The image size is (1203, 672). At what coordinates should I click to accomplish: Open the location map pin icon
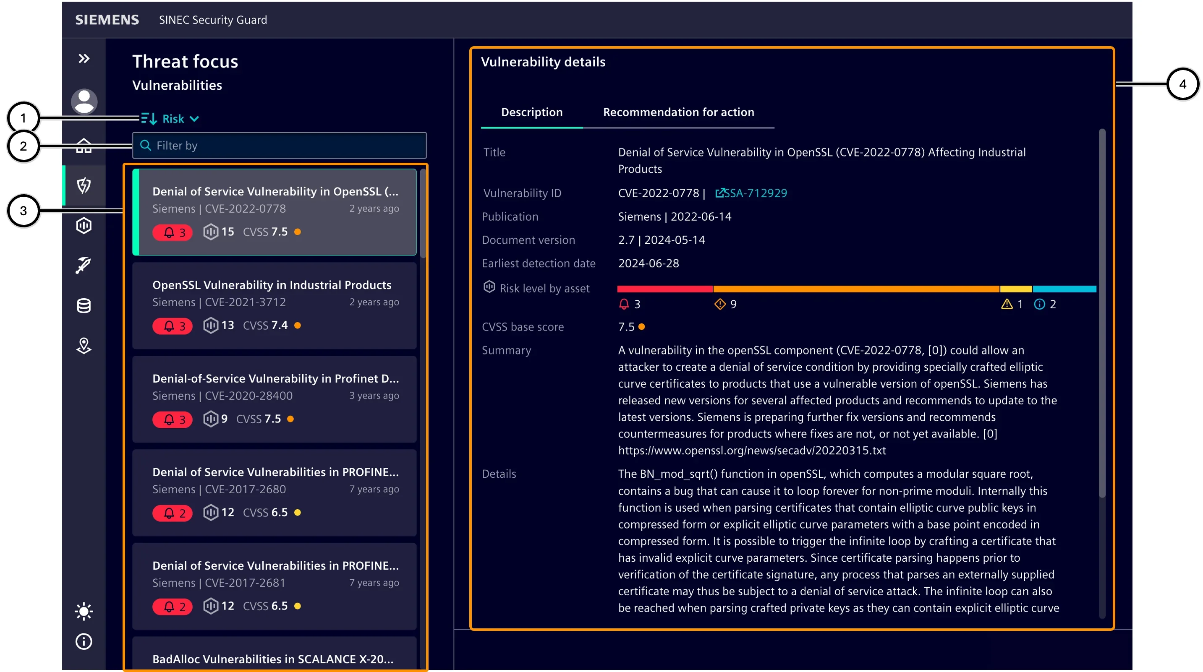(84, 346)
